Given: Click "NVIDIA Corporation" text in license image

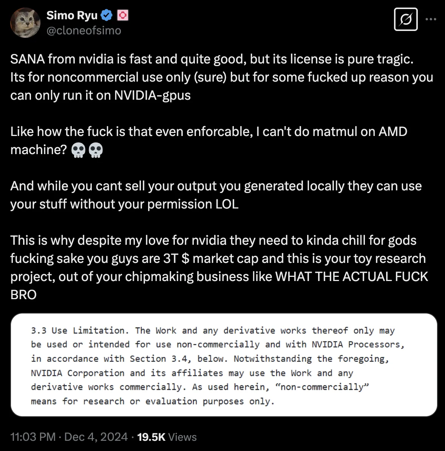Looking at the screenshot, I should [x=77, y=373].
